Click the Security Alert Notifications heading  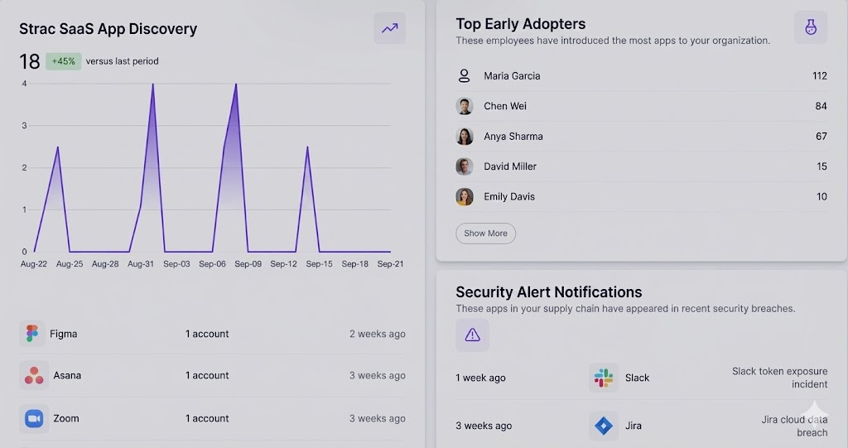coord(548,292)
